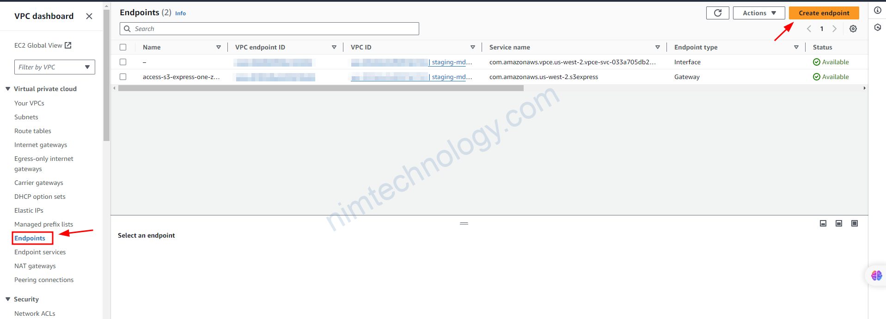The image size is (886, 319).
Task: Maximize details panel to full view
Action: point(855,223)
